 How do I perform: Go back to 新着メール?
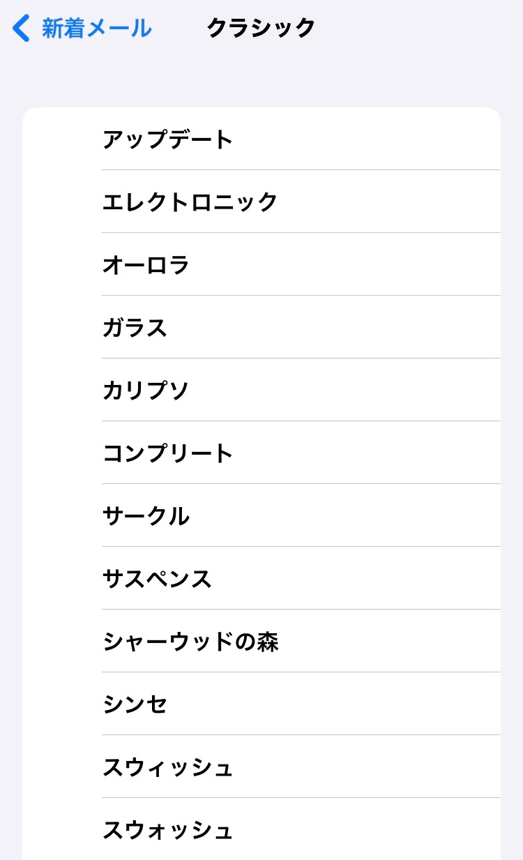pos(96,29)
